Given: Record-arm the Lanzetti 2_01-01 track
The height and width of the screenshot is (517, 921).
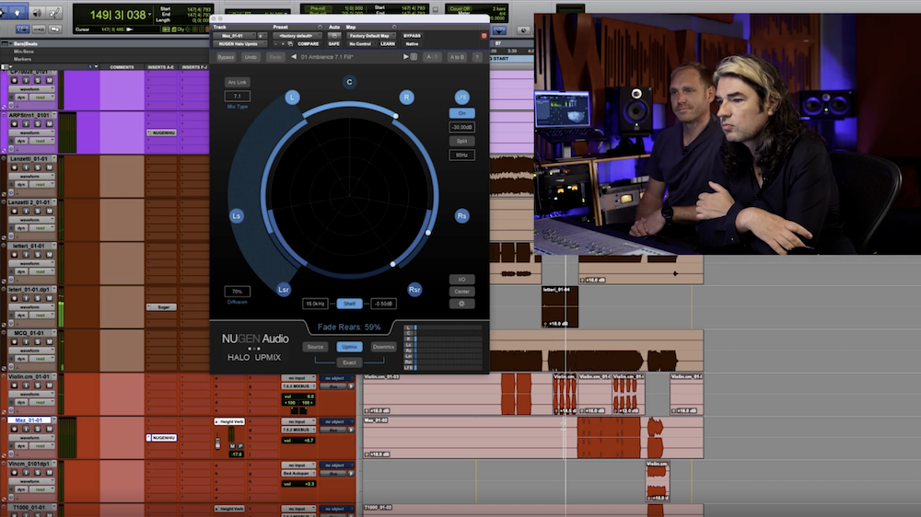Looking at the screenshot, I should point(15,211).
